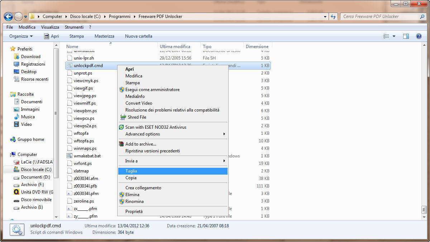Click the Cerca Freeware PDF Unlocker field
430x242 pixels.
pyautogui.click(x=380, y=16)
